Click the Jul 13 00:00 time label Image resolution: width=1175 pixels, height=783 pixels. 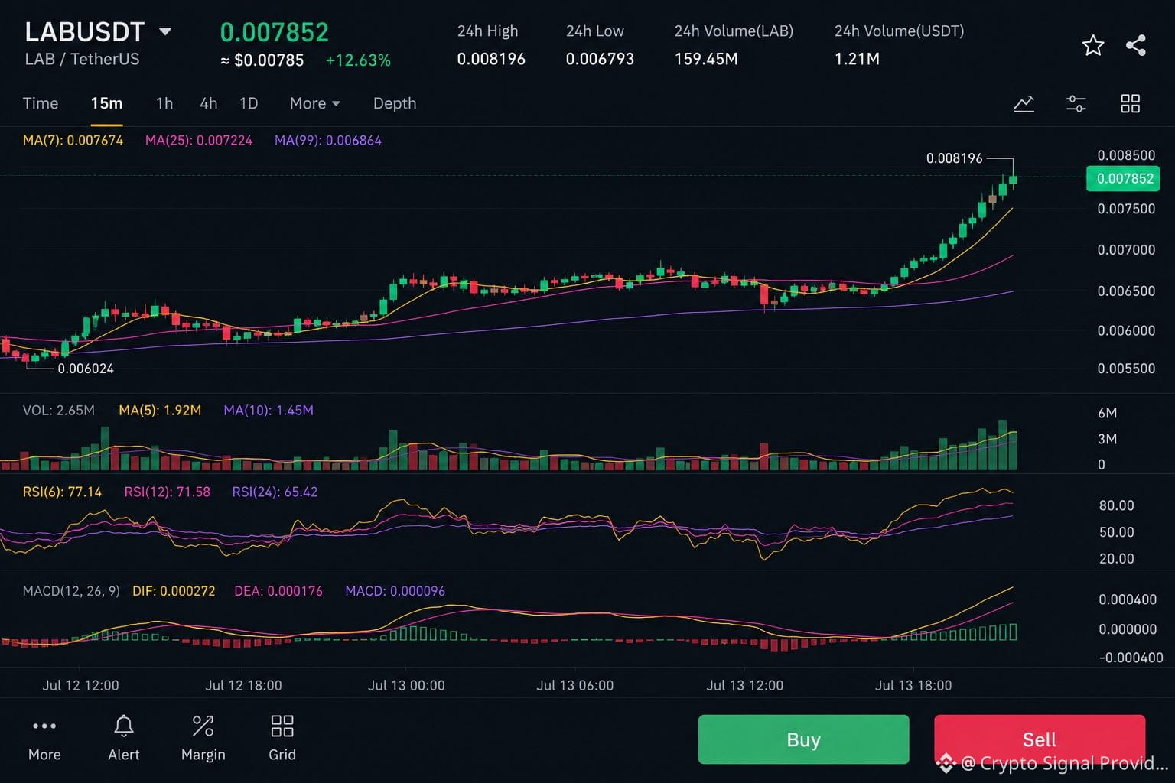pyautogui.click(x=406, y=686)
